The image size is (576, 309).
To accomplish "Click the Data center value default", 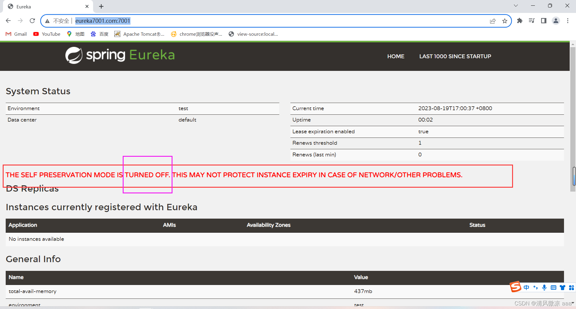I will click(x=187, y=120).
